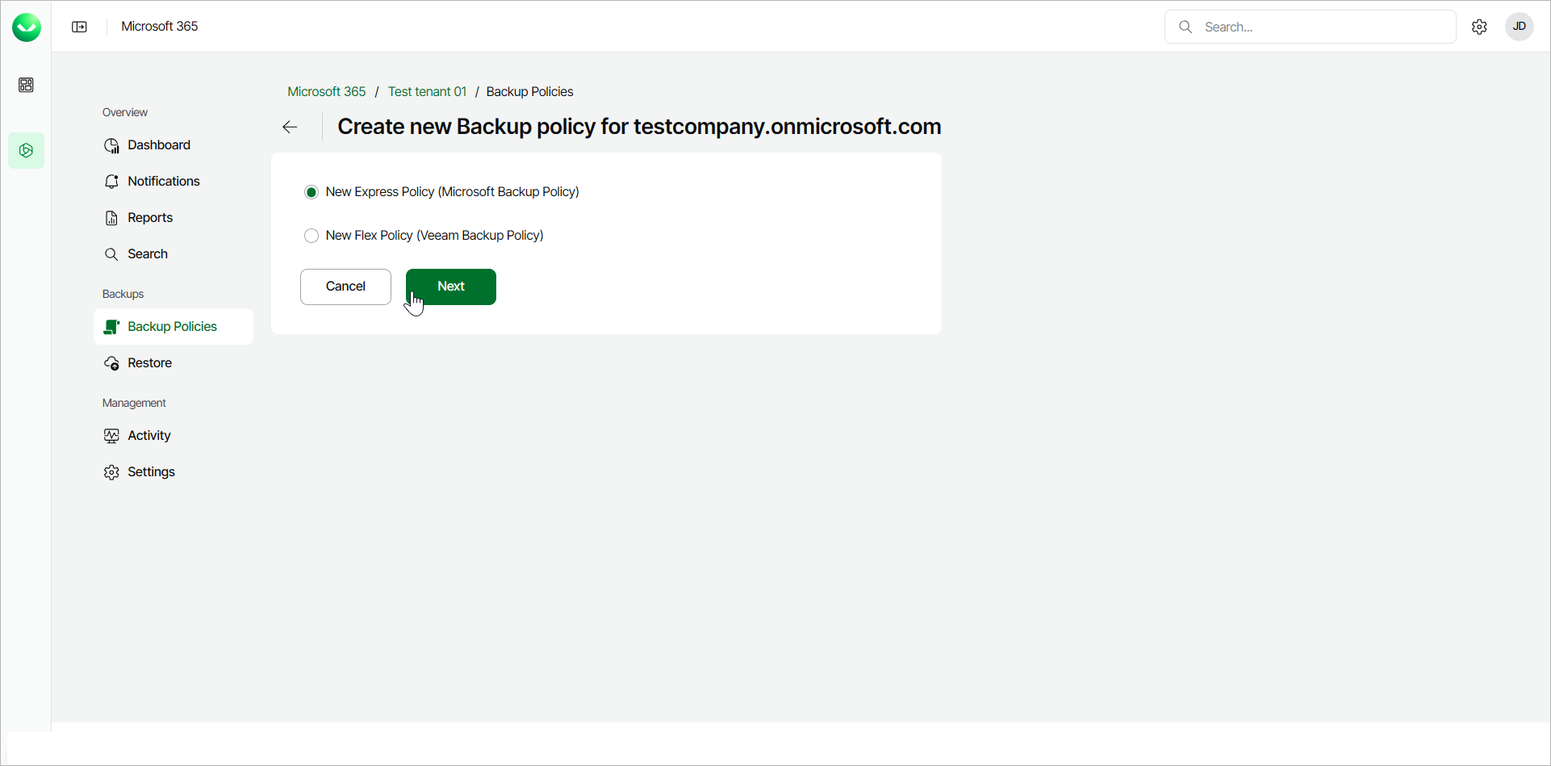1551x766 pixels.
Task: Open Search page from the sidebar
Action: [173, 254]
